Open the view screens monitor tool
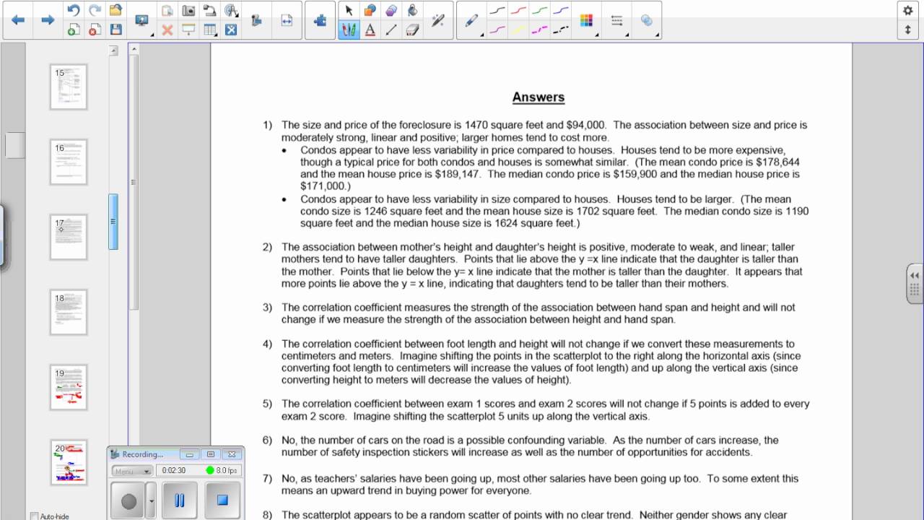The width and height of the screenshot is (924, 520). 142,20
